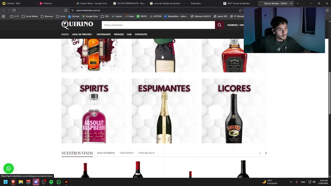
Task: Open the Recursos bookmarks folder
Action: coord(47,16)
